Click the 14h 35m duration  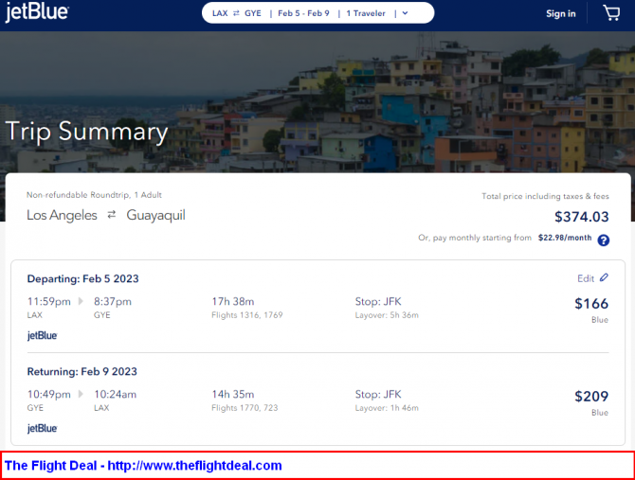[233, 394]
